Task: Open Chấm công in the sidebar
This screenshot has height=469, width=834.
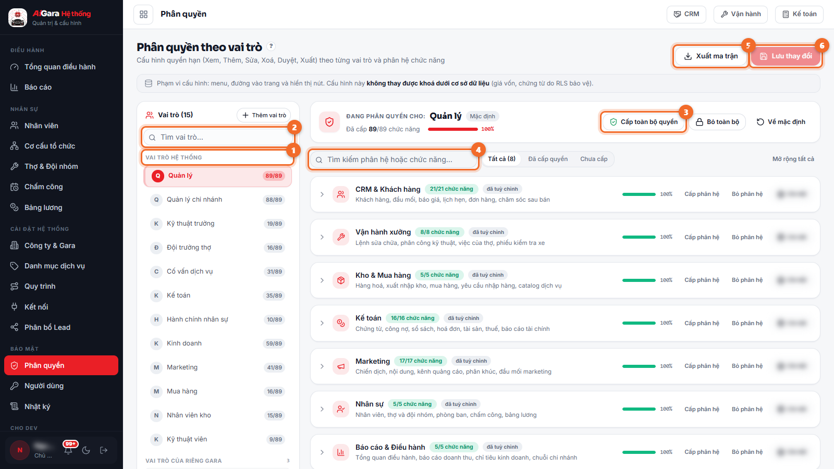Action: click(62, 187)
